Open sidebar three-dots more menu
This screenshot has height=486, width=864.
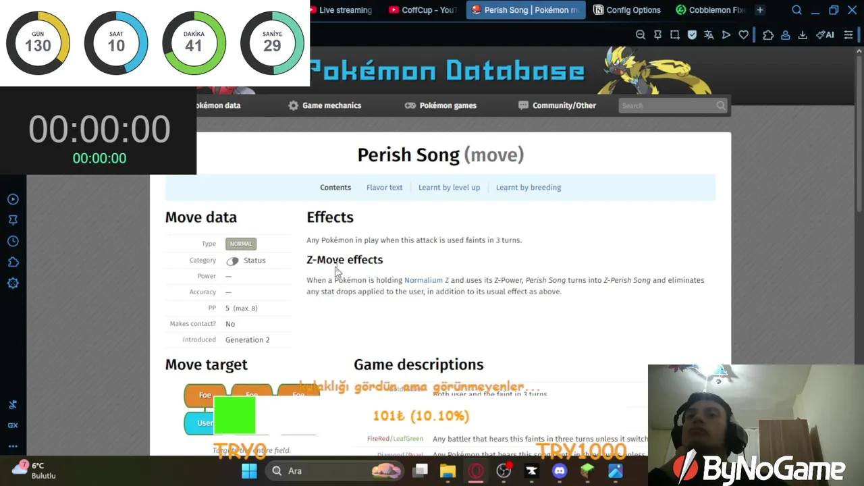click(13, 446)
